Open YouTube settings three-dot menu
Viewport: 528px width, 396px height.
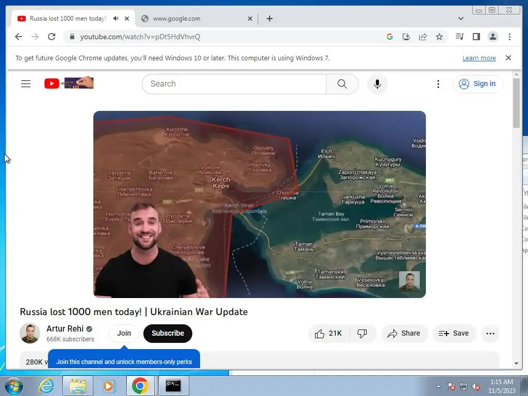(x=438, y=84)
